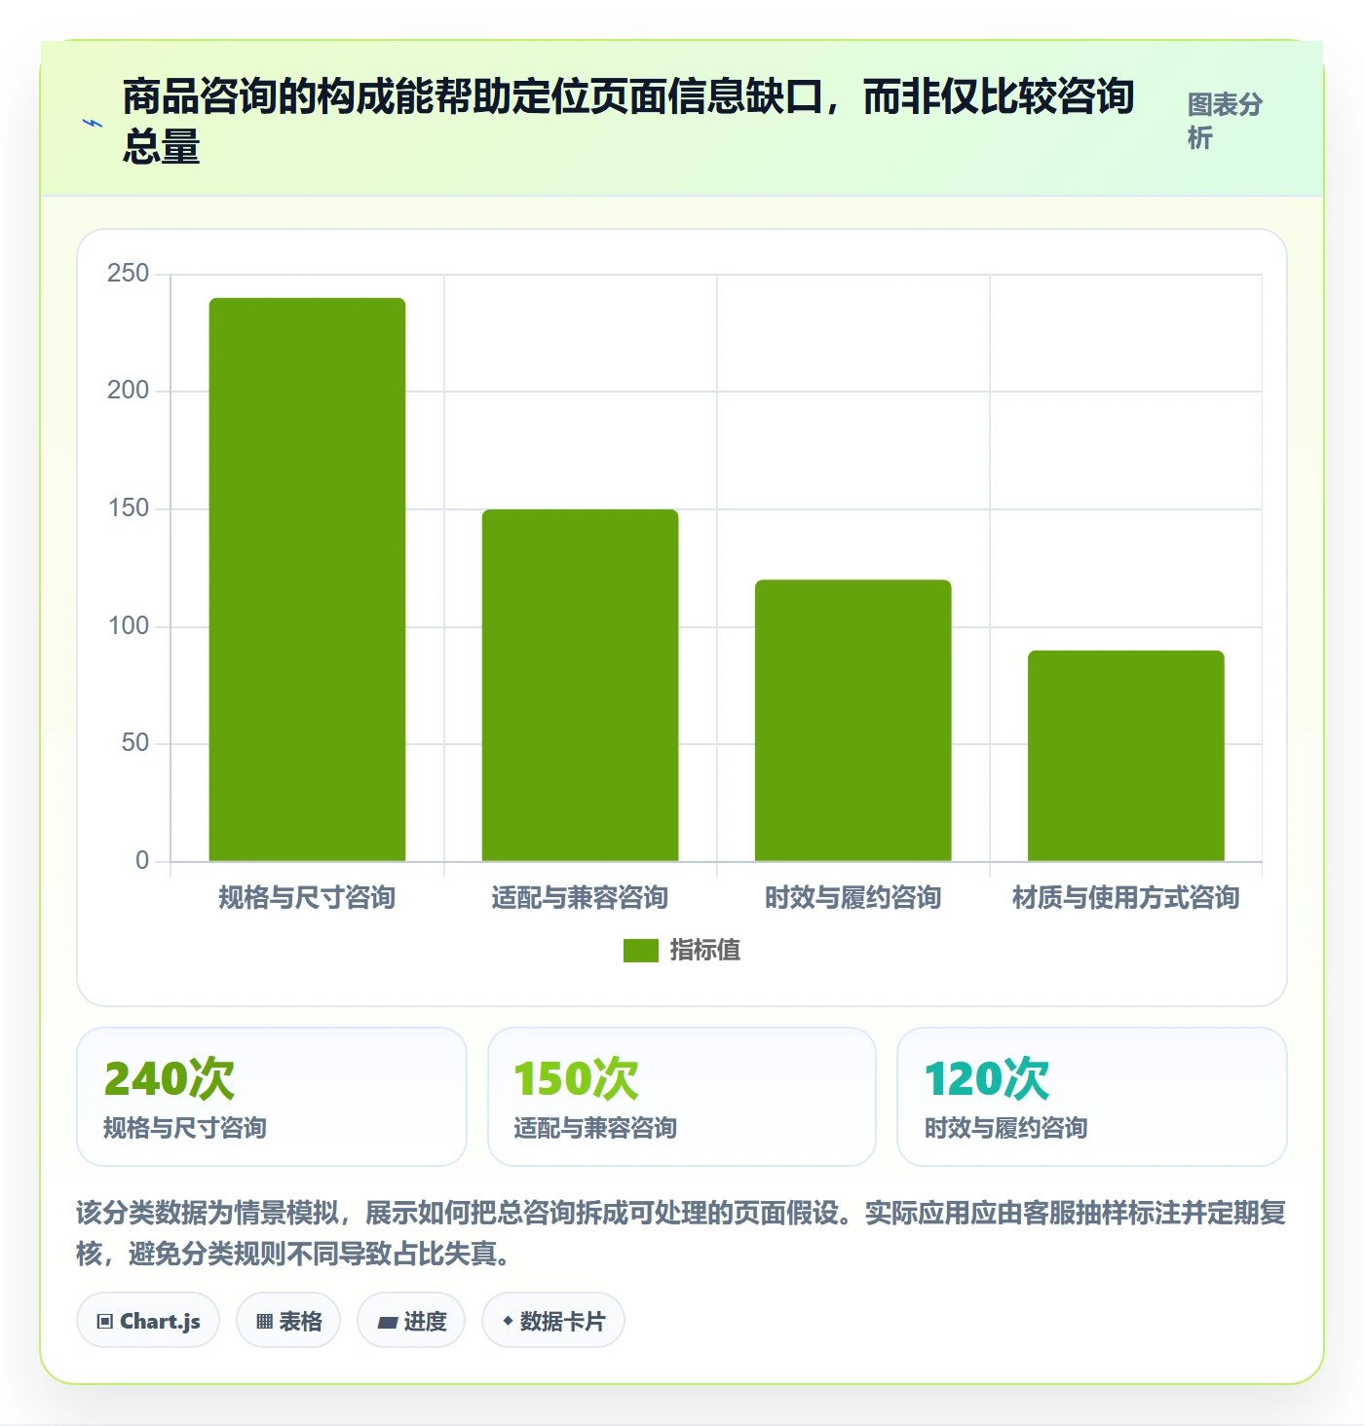1364x1426 pixels.
Task: Click the 数据卡片 tag chip
Action: click(553, 1321)
